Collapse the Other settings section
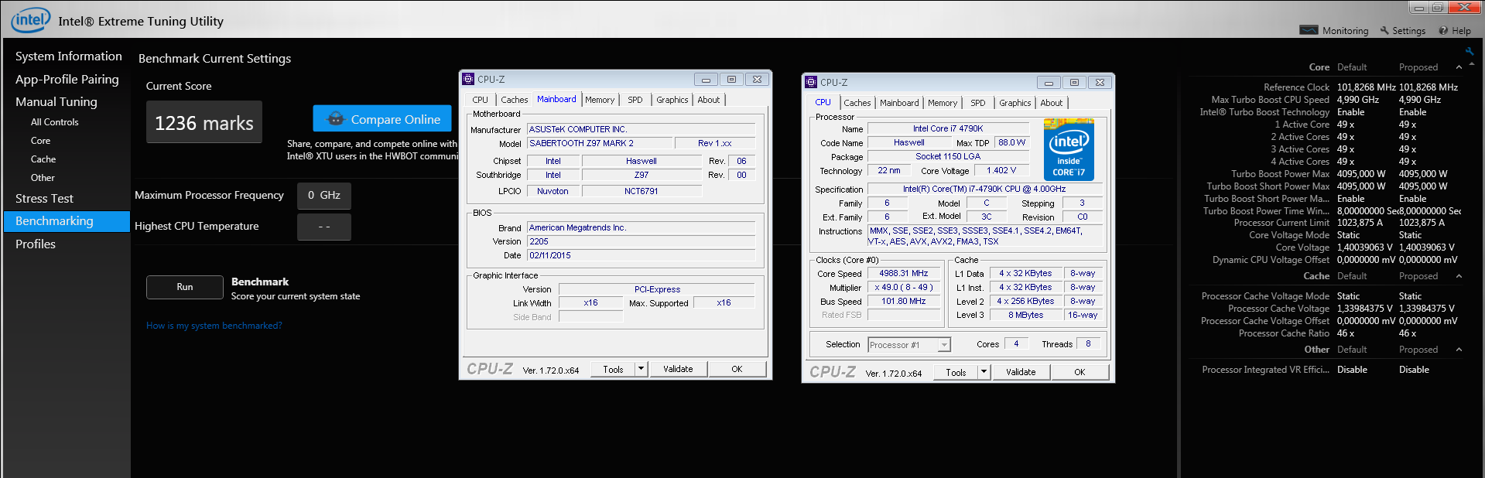This screenshot has height=478, width=1485. coord(1459,350)
